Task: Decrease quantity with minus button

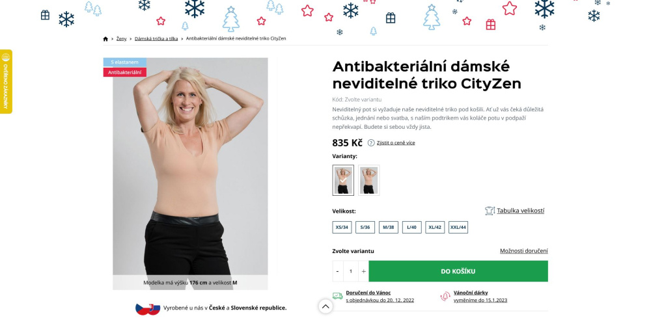Action: 337,271
